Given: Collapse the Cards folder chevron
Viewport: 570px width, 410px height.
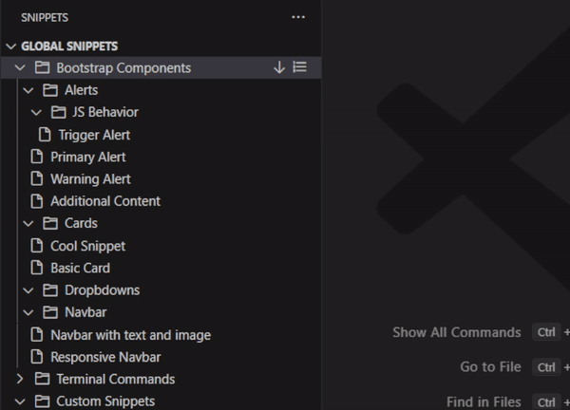Looking at the screenshot, I should click(28, 223).
